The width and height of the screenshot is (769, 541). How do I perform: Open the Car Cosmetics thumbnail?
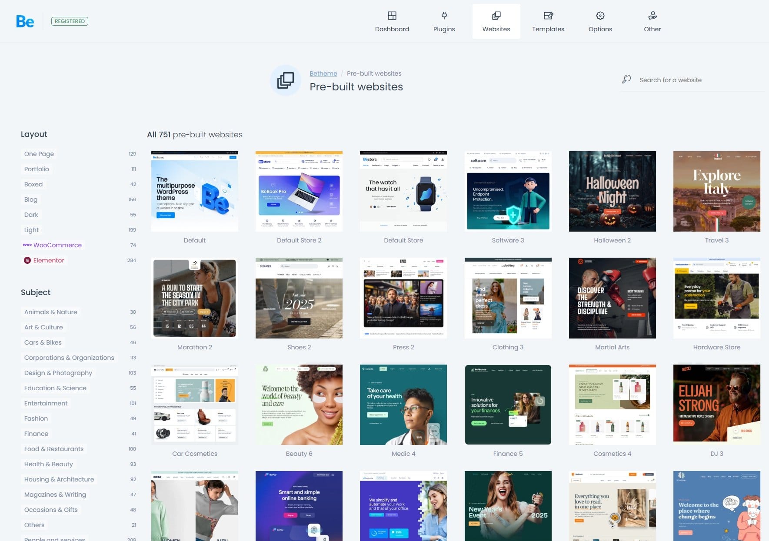click(195, 405)
